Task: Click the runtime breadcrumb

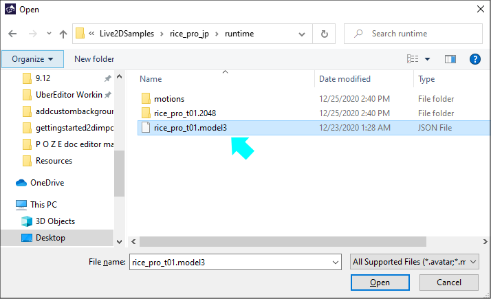Action: (239, 34)
